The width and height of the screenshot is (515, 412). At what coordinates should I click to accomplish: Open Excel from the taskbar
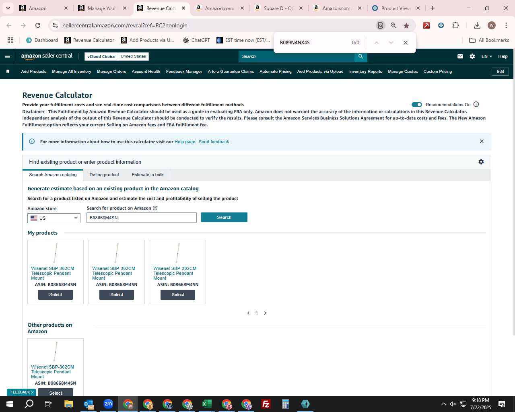[207, 404]
